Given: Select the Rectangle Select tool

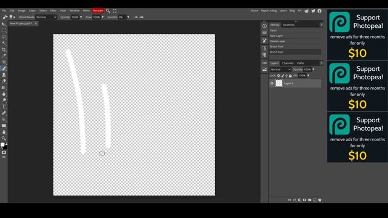Looking at the screenshot, I should point(4,30).
